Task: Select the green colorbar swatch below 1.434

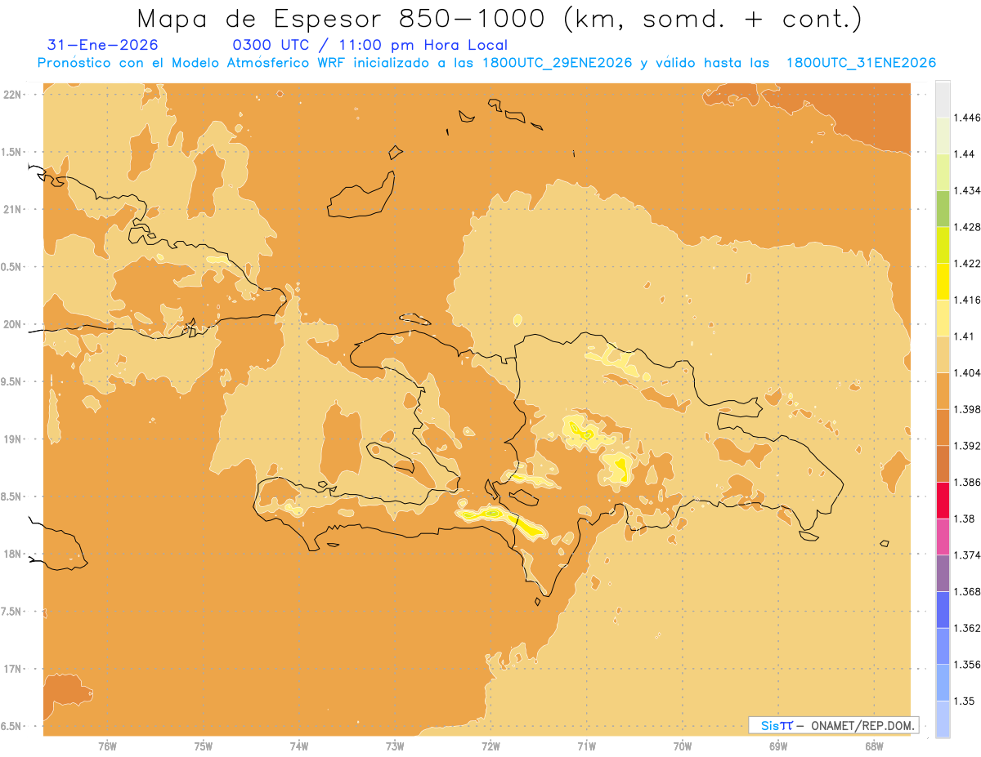Action: coord(943,208)
